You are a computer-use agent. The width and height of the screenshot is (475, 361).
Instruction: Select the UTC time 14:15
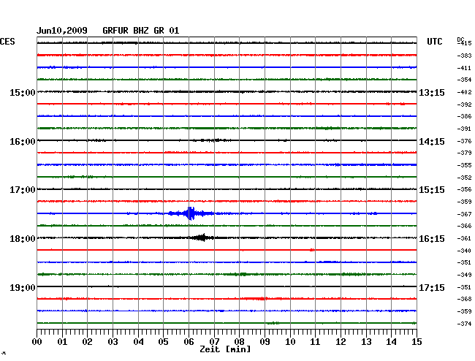click(x=432, y=142)
